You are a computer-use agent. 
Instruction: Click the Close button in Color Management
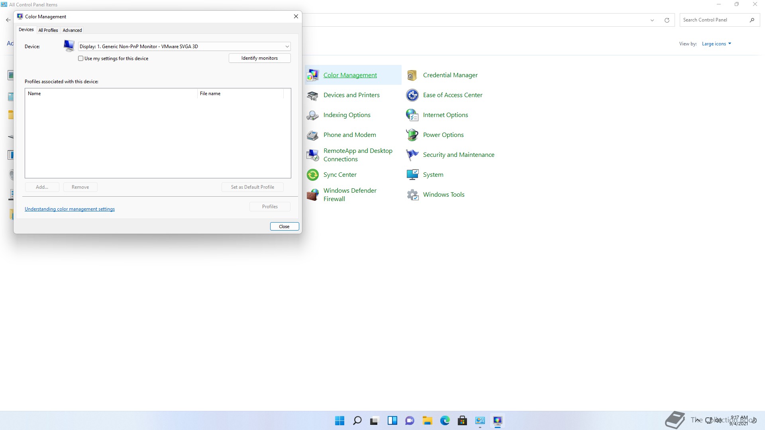click(x=284, y=227)
